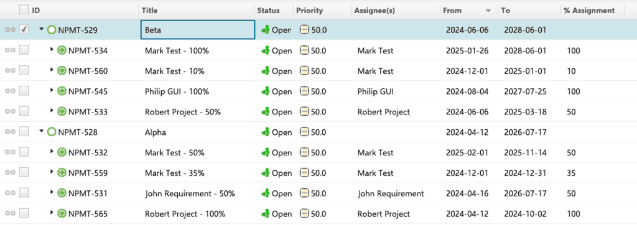Toggle the select-all checkbox in the header
The width and height of the screenshot is (637, 225).
(x=24, y=10)
